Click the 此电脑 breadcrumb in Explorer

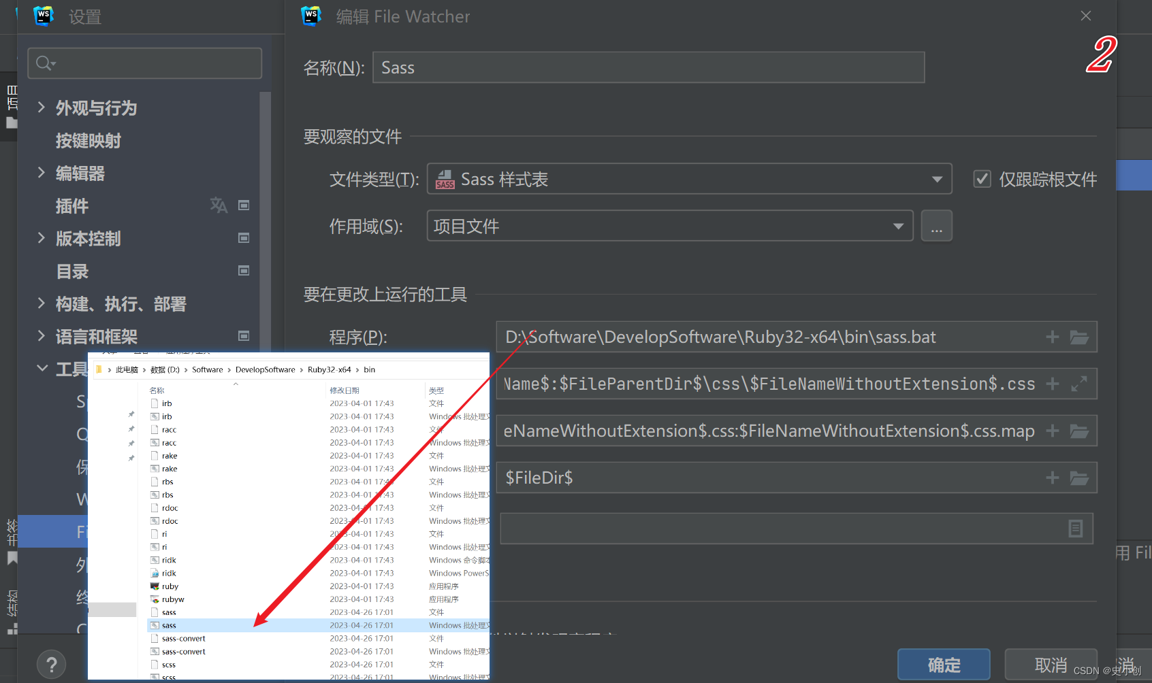(x=127, y=369)
